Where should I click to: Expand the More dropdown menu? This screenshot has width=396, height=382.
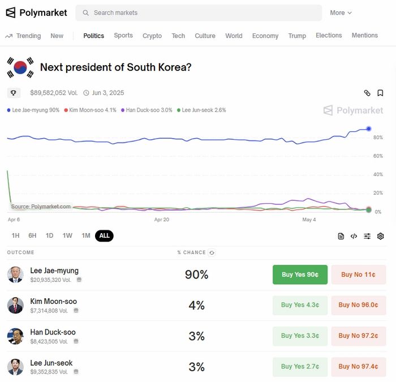[341, 12]
